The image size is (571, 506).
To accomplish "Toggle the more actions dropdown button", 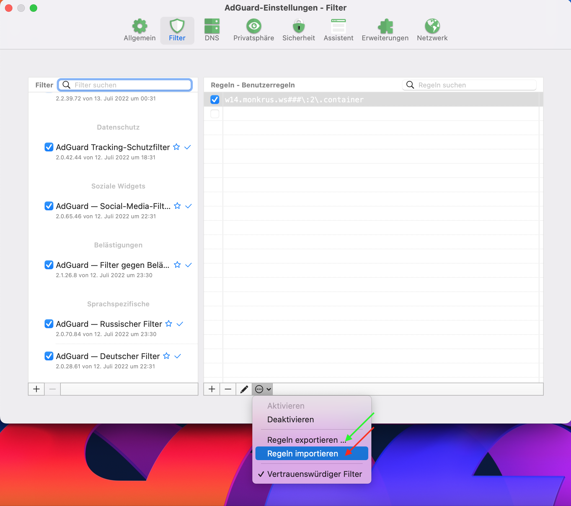I will tap(263, 389).
